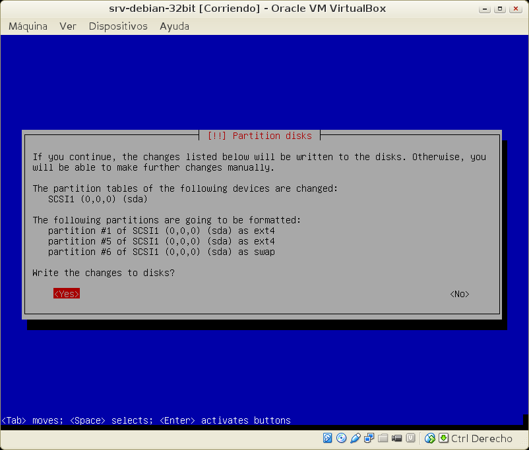This screenshot has height=450, width=529.
Task: Maximize the VirtualBox window
Action: tap(501, 9)
